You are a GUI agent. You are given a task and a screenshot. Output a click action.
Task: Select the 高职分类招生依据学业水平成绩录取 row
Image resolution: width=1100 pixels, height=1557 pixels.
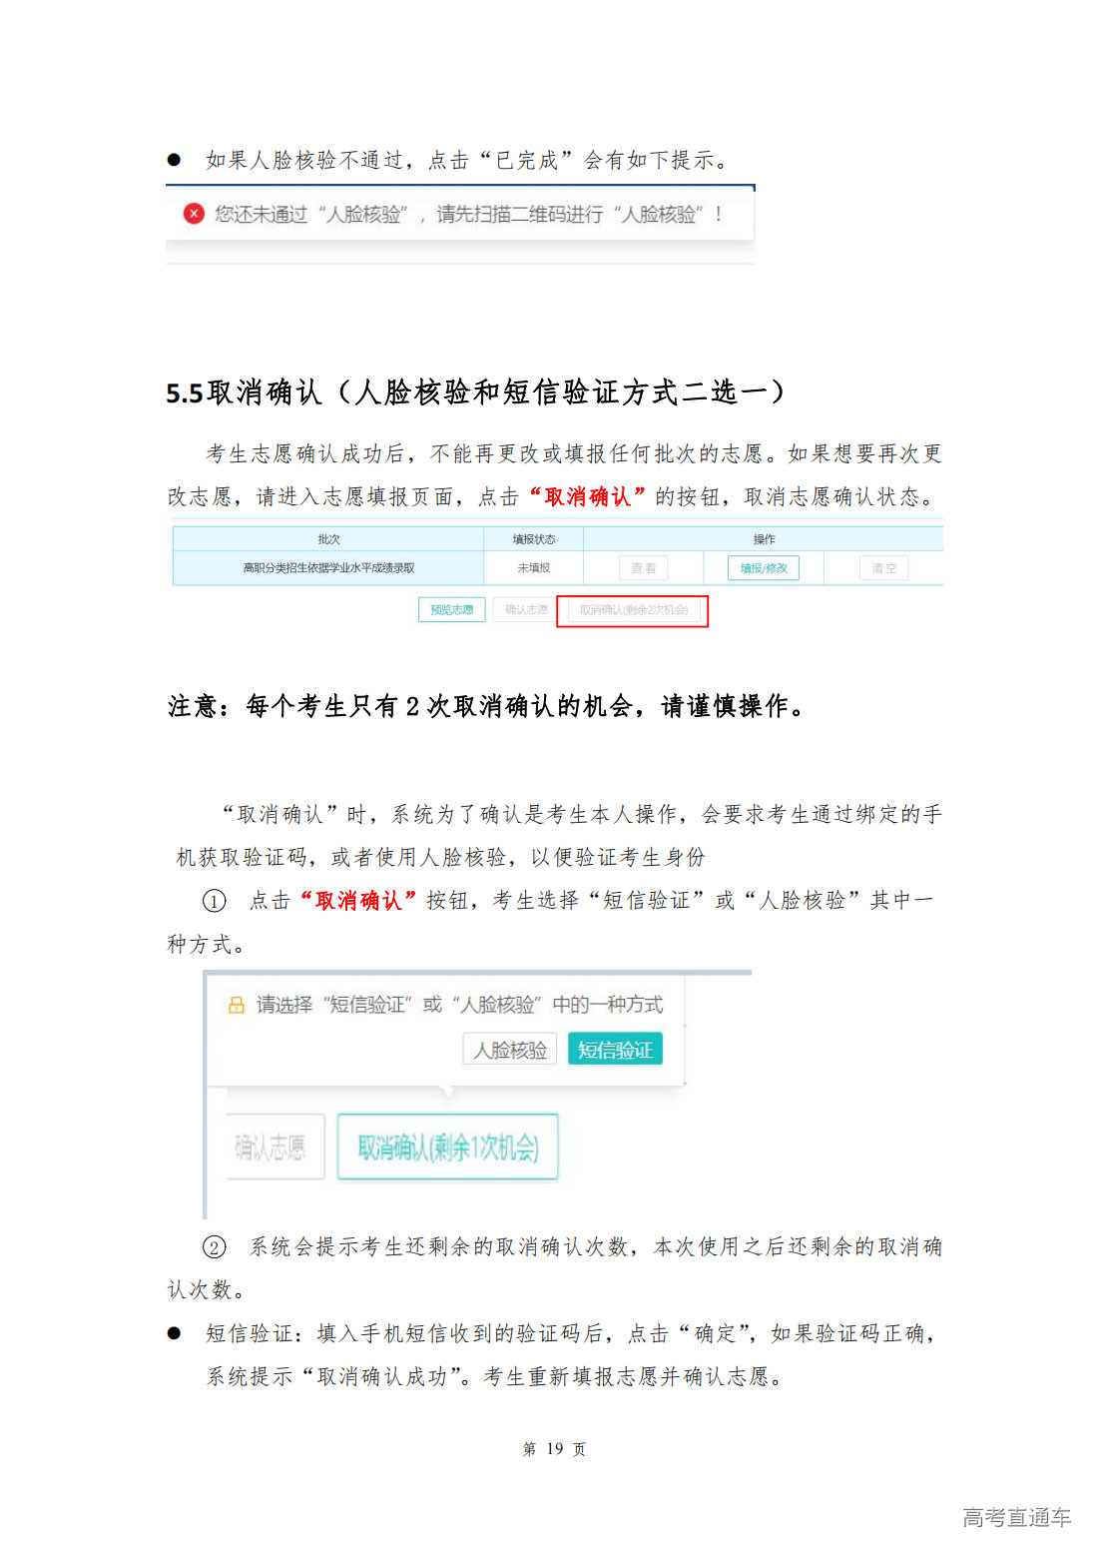[x=328, y=568]
